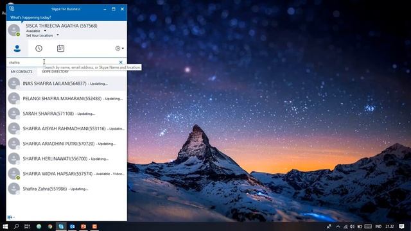Click avatar of INAS SHAFIRA LAILANI
The height and width of the screenshot is (231, 411).
click(14, 83)
